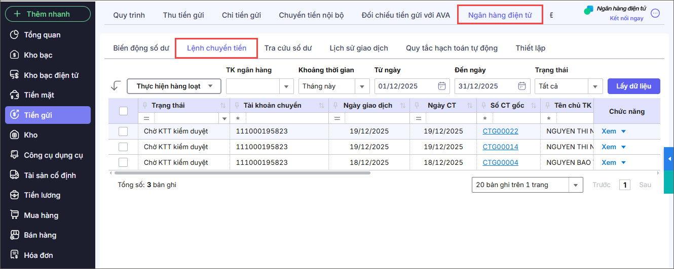
Task: Click Xem link for row CTG00022
Action: pos(609,131)
